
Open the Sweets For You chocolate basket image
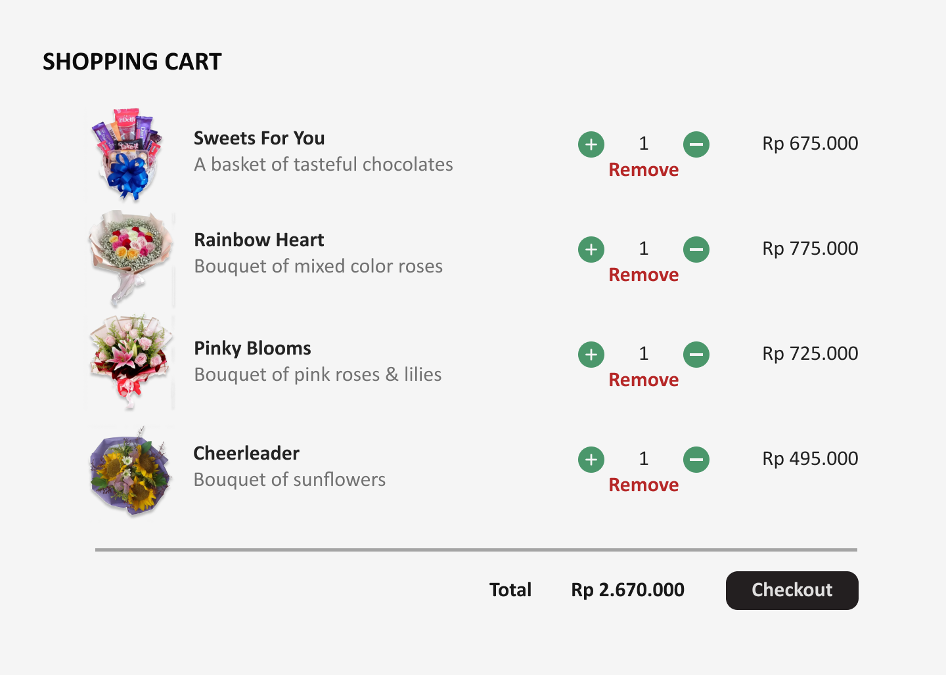coord(128,154)
